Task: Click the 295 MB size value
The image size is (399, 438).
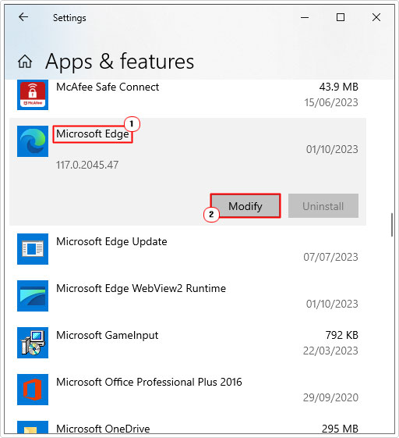Action: tap(340, 429)
